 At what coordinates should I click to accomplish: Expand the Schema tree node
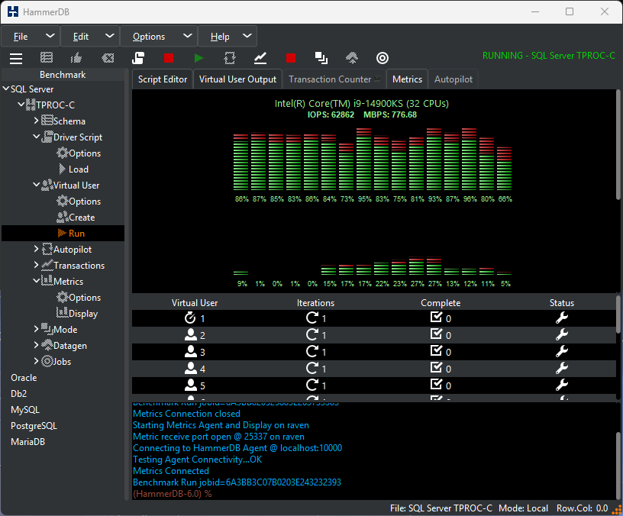[36, 121]
